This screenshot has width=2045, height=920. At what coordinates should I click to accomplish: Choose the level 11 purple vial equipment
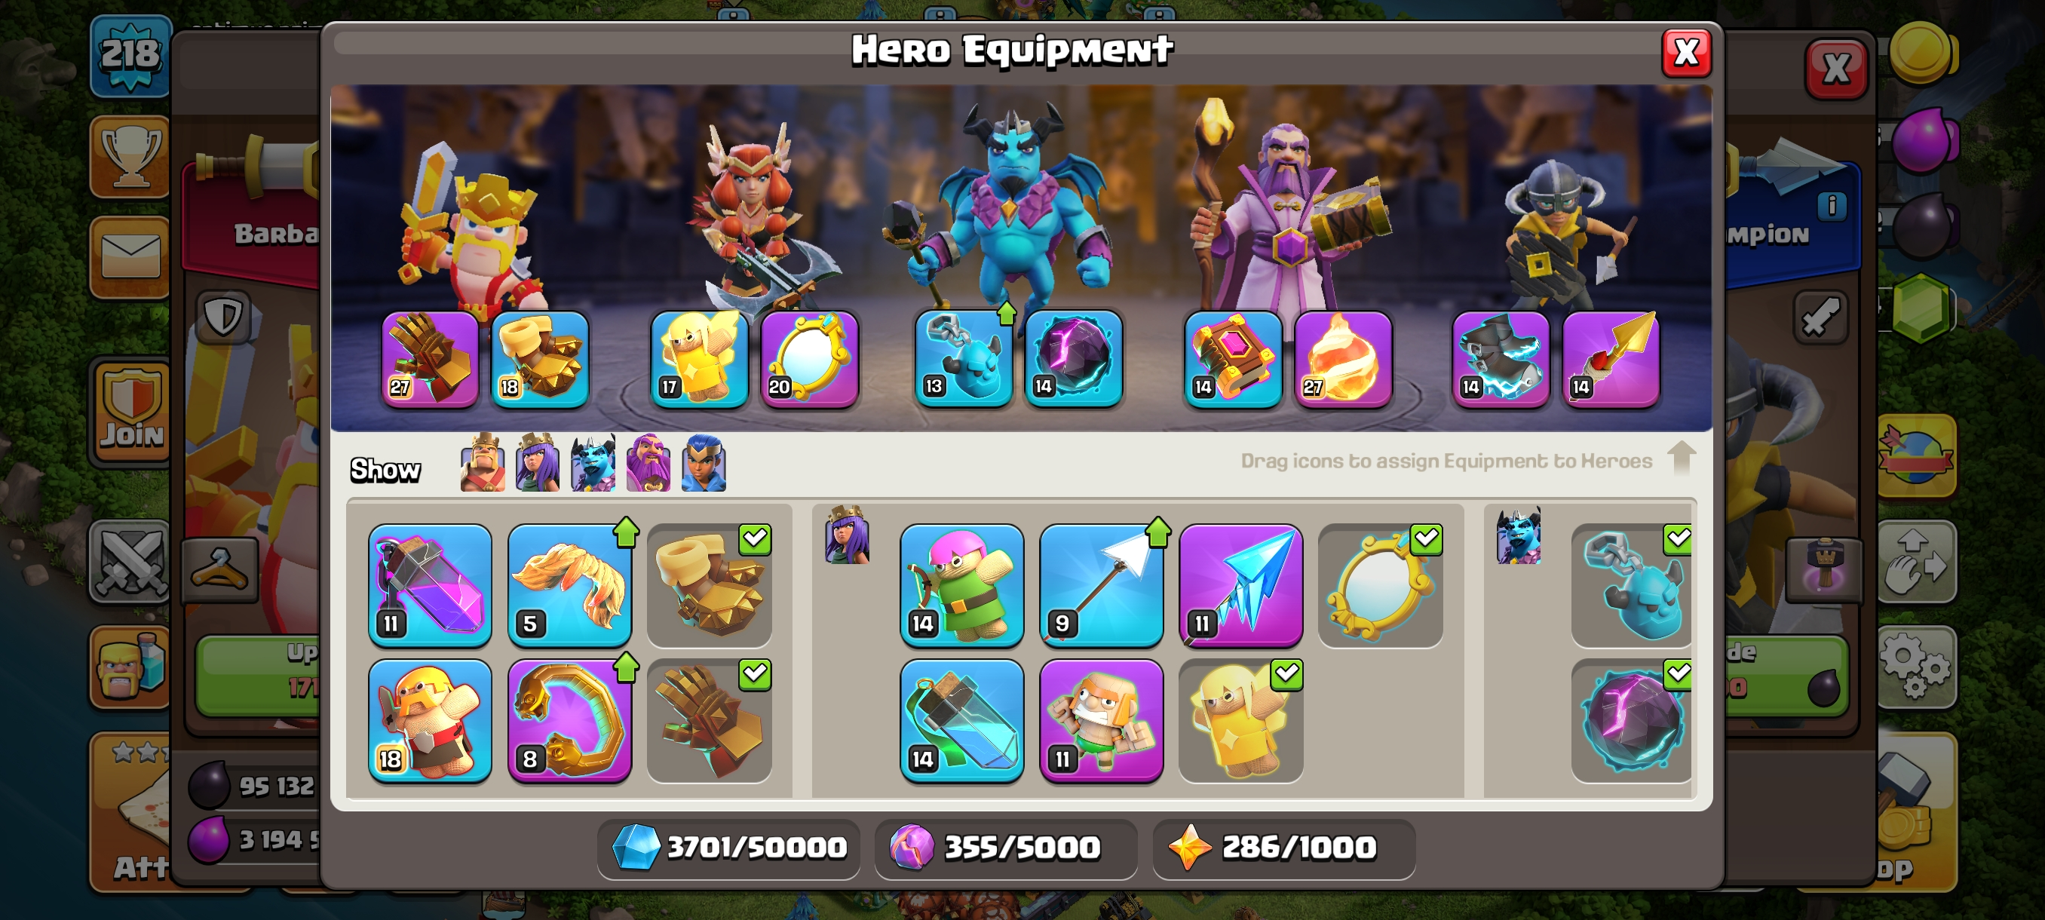(x=431, y=585)
